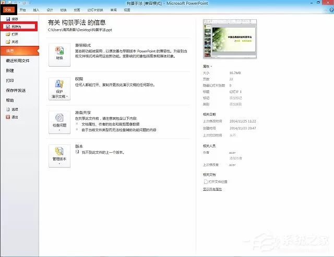Click the presentation preview thumbnail

[x=230, y=39]
